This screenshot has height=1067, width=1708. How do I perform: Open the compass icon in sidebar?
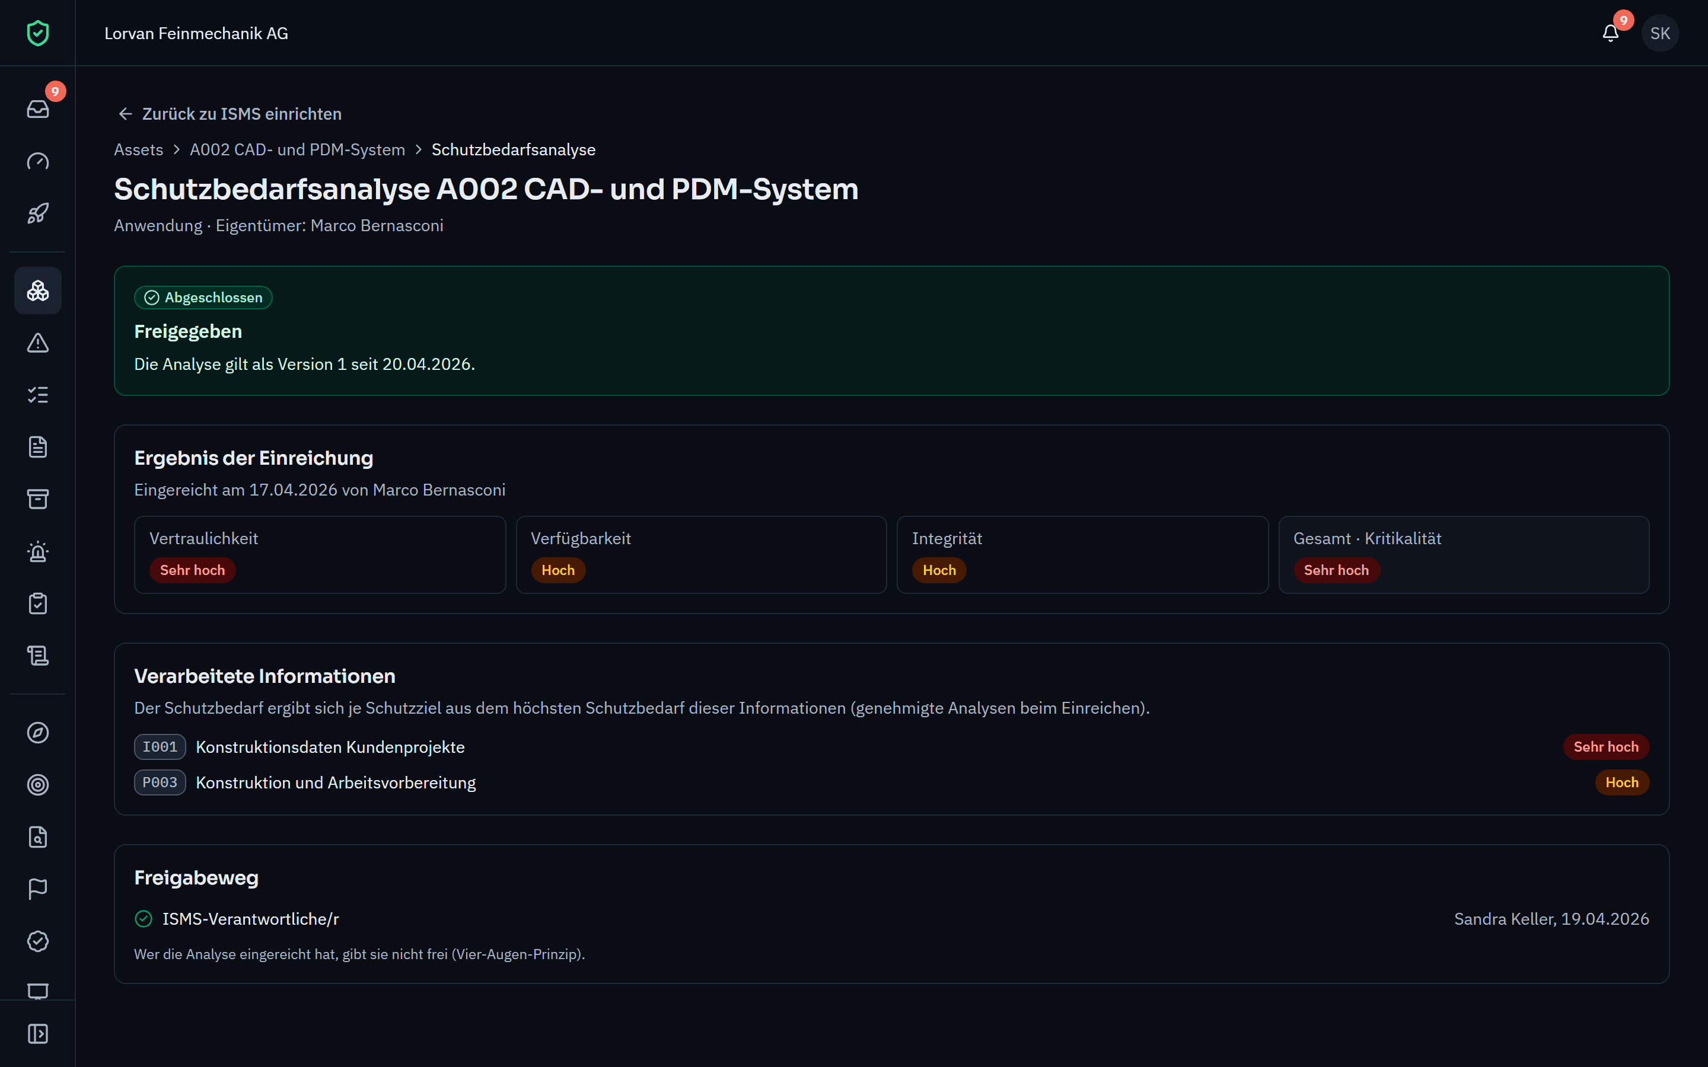pyautogui.click(x=37, y=733)
